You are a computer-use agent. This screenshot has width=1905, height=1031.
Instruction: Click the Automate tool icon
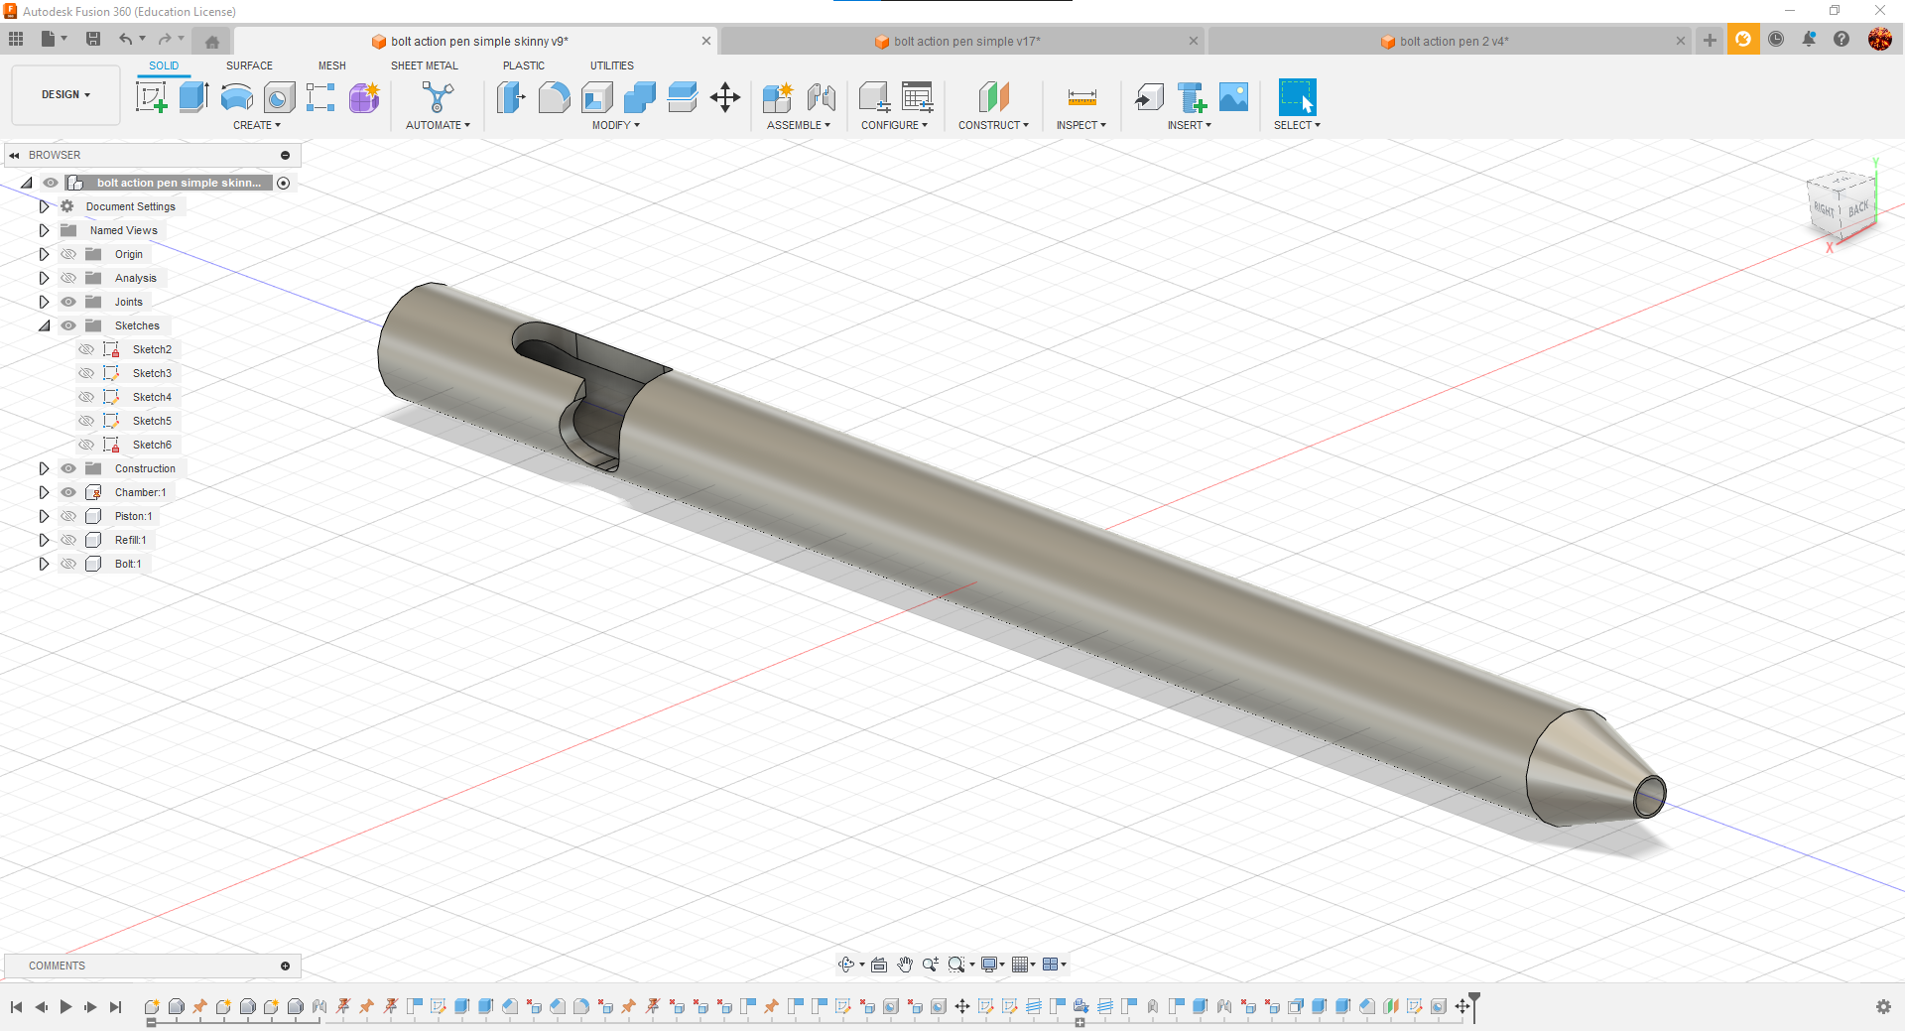click(438, 97)
